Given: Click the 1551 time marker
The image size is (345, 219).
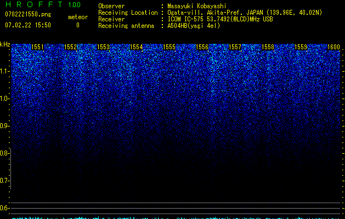Looking at the screenshot, I should pos(38,47).
